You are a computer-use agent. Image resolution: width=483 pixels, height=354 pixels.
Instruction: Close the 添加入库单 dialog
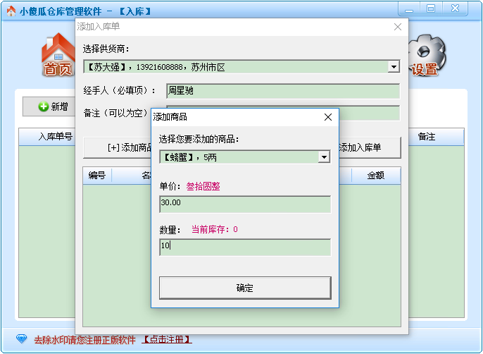(397, 27)
